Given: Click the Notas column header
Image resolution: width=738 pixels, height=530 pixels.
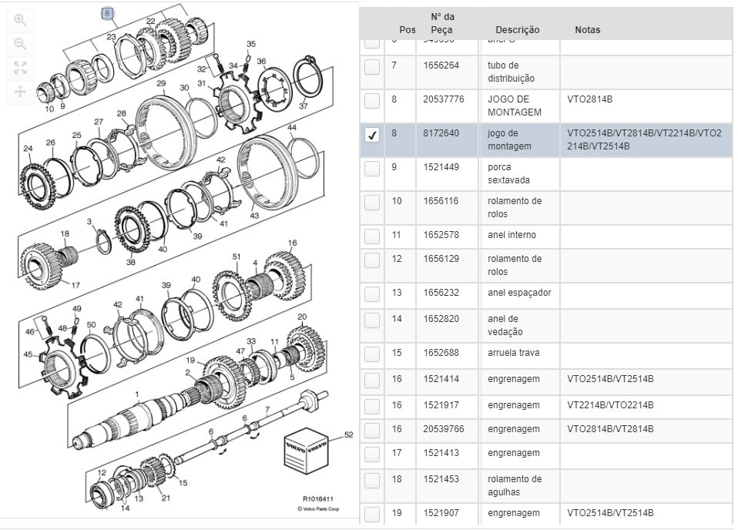Looking at the screenshot, I should 587,29.
